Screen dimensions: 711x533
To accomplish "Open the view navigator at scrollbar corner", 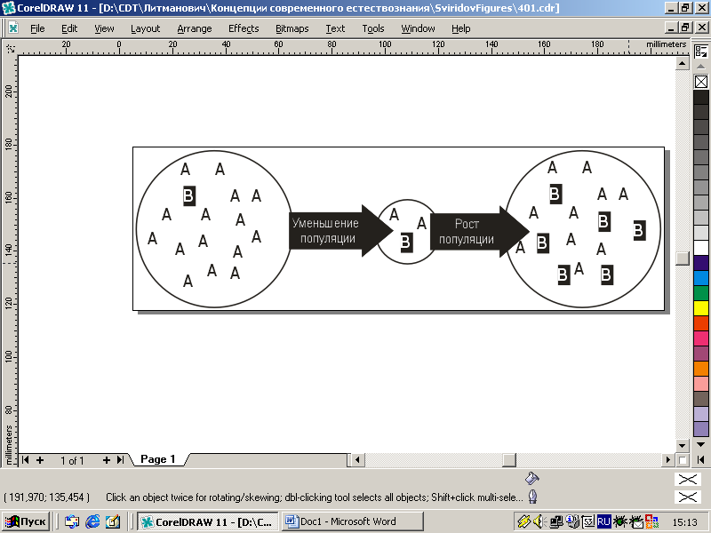I will pos(682,460).
